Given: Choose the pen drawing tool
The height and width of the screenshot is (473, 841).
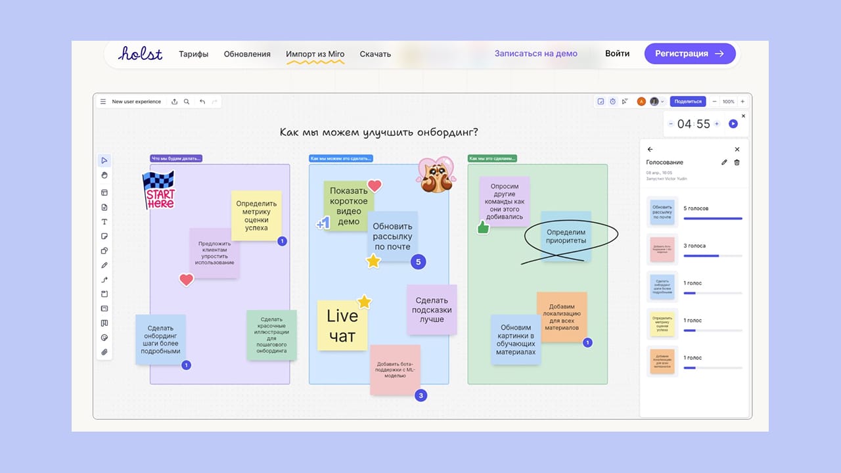Looking at the screenshot, I should coord(104,265).
